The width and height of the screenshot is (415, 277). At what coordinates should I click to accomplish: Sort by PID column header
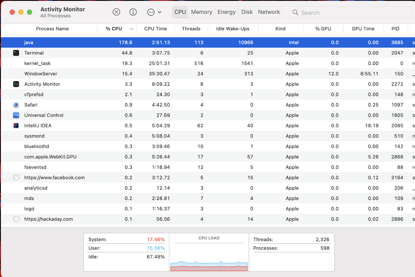(395, 29)
